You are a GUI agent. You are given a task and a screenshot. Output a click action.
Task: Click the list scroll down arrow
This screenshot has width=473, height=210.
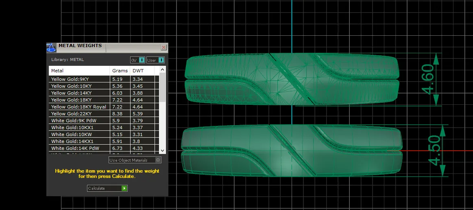click(163, 150)
